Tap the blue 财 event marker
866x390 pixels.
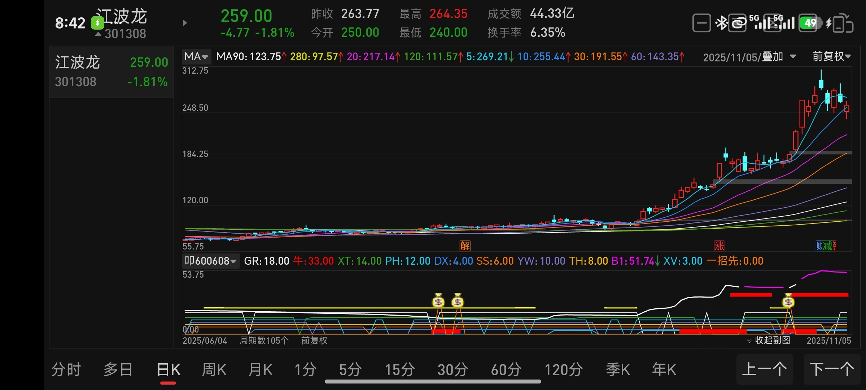[x=819, y=246]
